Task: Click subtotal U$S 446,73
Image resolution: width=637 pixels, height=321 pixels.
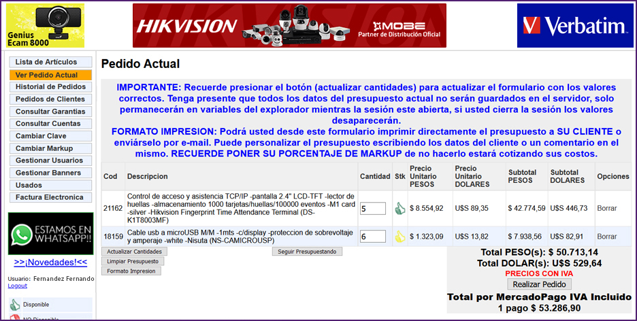Action: coord(569,209)
